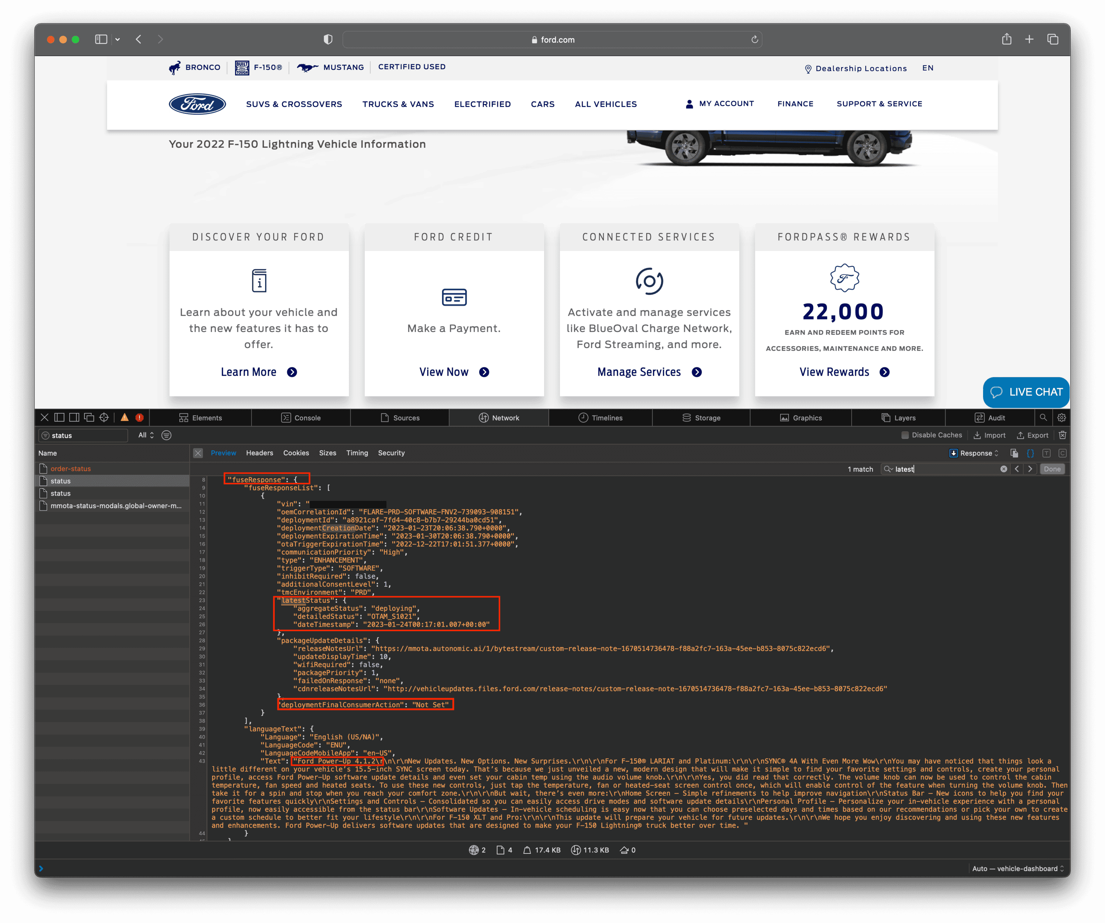Open the All resource type filter dropdown
The height and width of the screenshot is (923, 1105).
[x=146, y=435]
